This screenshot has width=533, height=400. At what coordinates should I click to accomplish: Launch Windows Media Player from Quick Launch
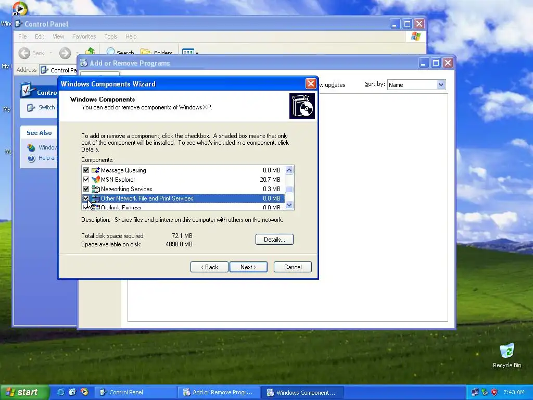(84, 392)
